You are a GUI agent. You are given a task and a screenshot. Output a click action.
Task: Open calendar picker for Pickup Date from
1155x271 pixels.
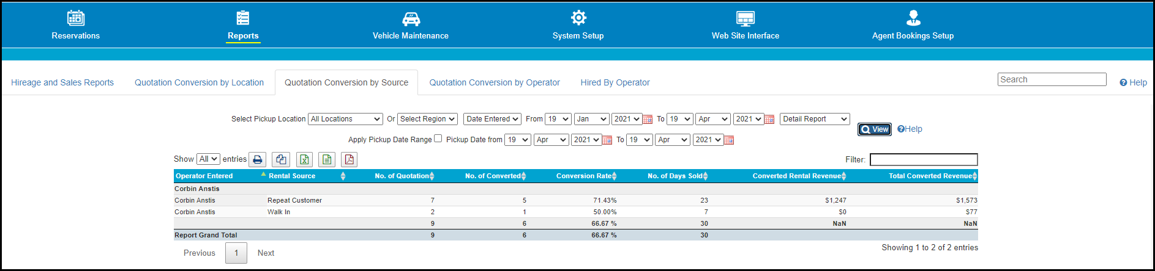click(x=607, y=140)
